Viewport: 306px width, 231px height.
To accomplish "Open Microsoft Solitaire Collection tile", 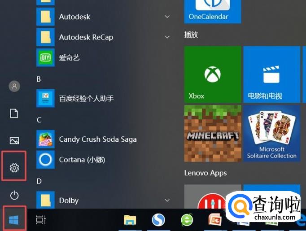I will click(271, 134).
